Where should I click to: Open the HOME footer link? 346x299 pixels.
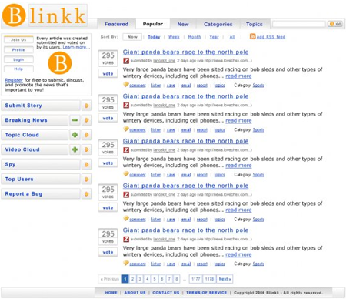point(111,293)
